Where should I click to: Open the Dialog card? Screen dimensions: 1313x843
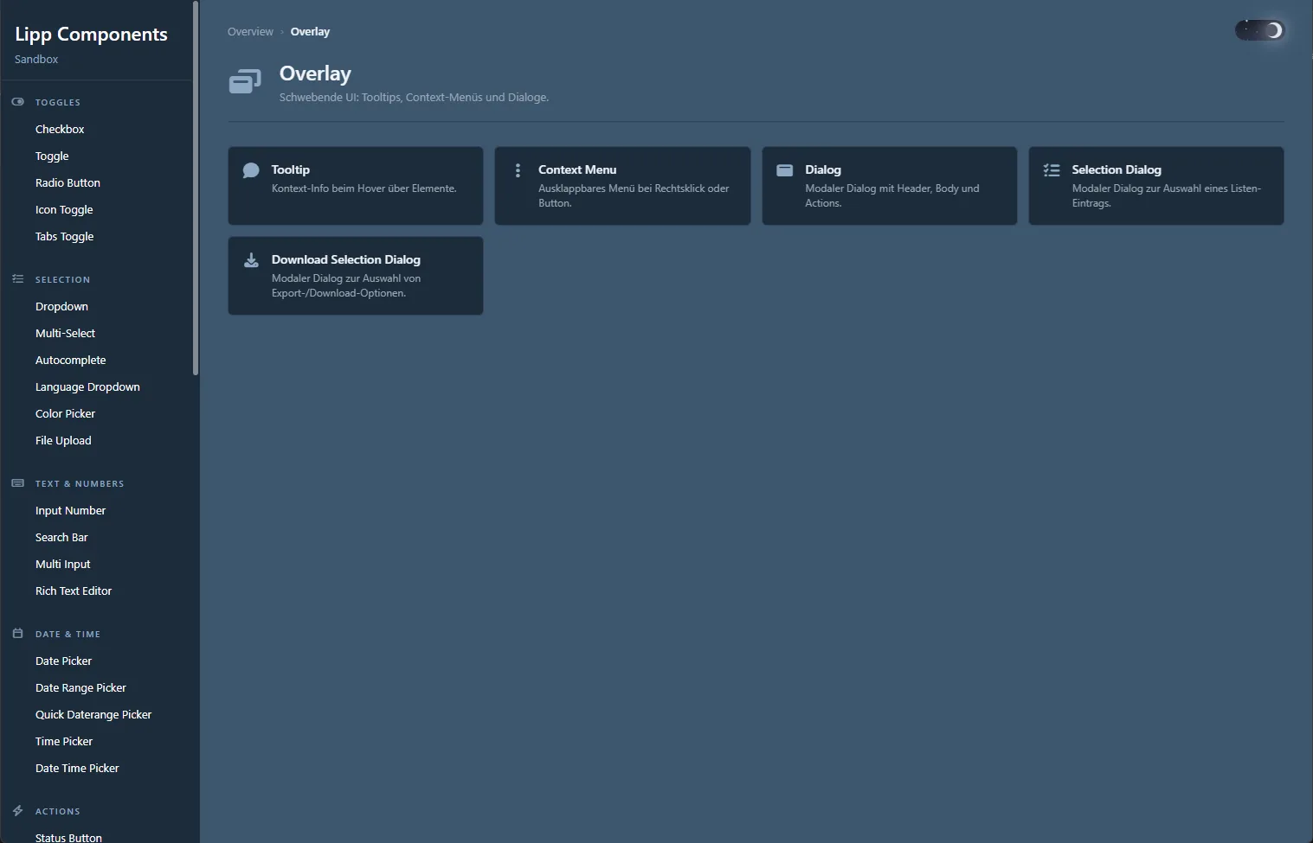pos(890,186)
